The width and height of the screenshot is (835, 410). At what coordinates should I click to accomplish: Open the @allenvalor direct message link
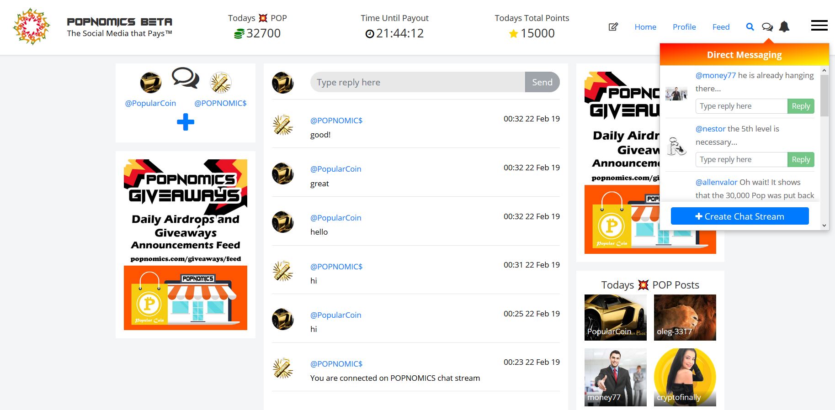pyautogui.click(x=716, y=182)
